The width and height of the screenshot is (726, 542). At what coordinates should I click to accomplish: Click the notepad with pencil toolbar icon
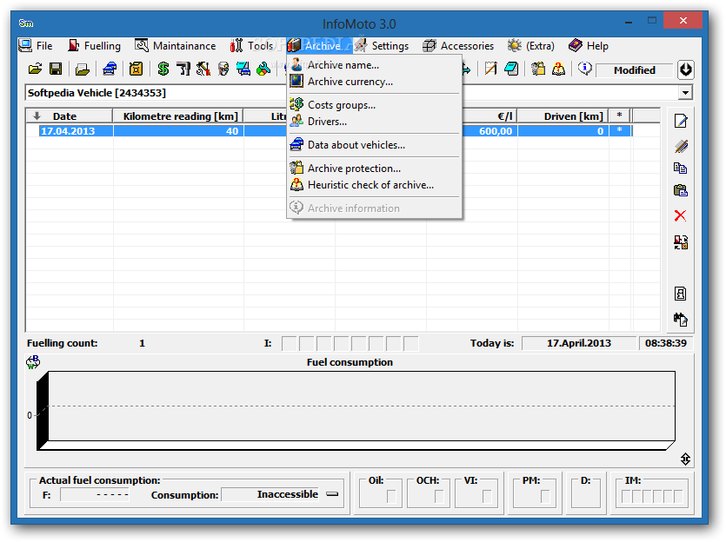point(490,69)
